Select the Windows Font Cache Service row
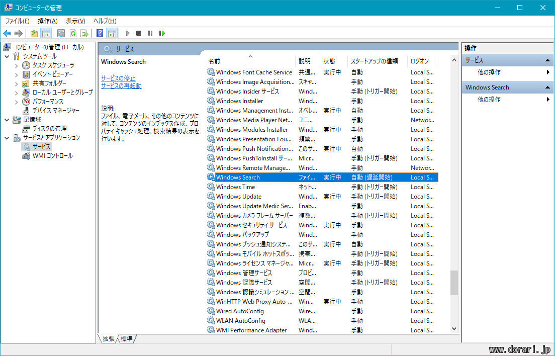555x356 pixels. 322,72
